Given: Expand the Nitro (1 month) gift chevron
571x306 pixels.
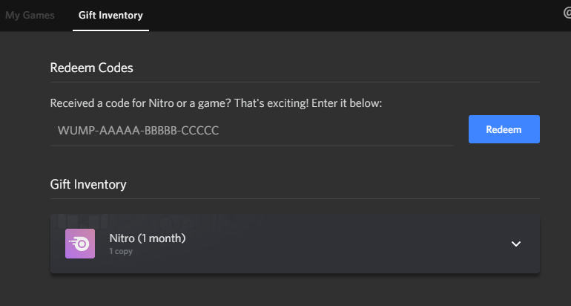Looking at the screenshot, I should [x=516, y=244].
